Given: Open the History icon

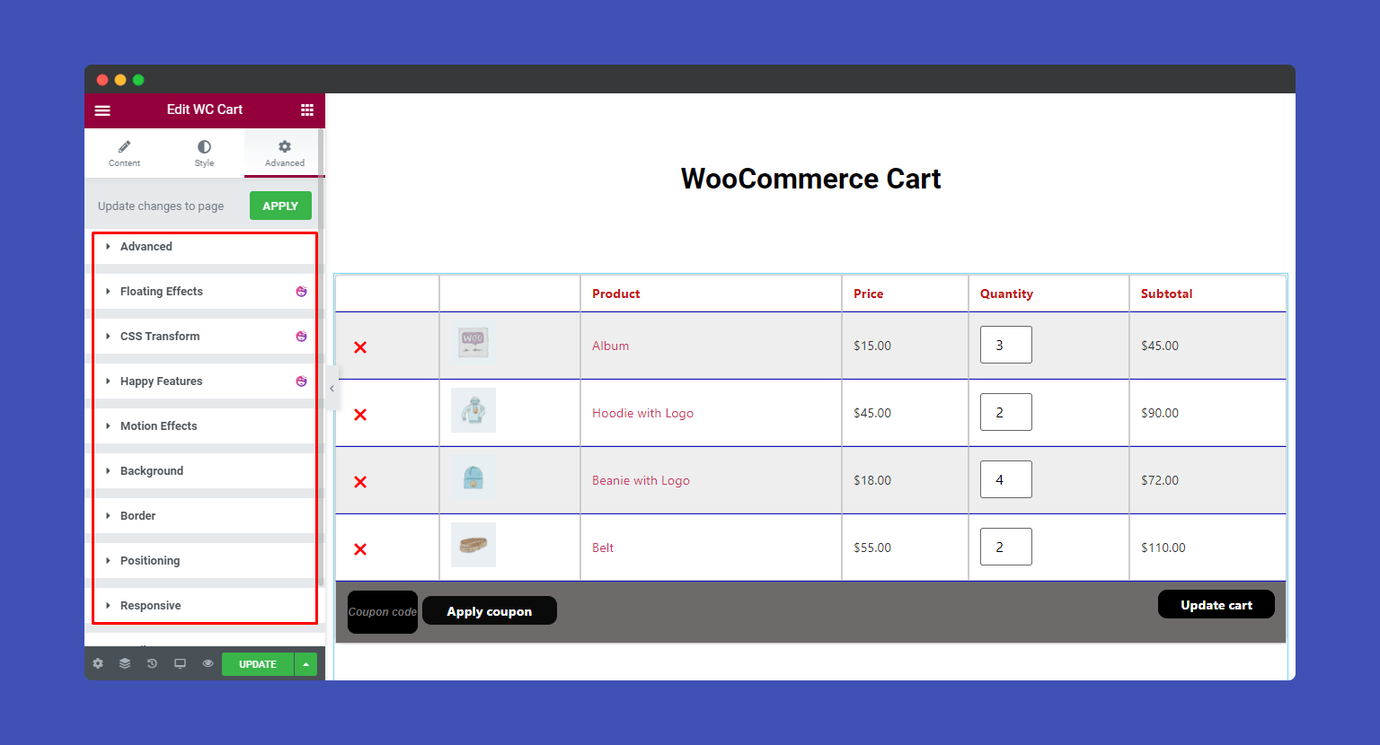Looking at the screenshot, I should tap(152, 664).
